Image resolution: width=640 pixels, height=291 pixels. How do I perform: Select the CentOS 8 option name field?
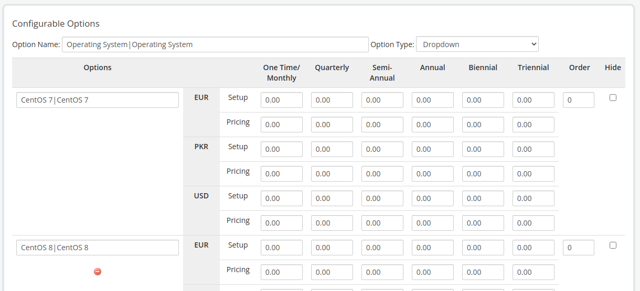[98, 248]
